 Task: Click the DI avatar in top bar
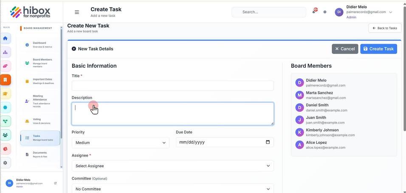point(338,12)
